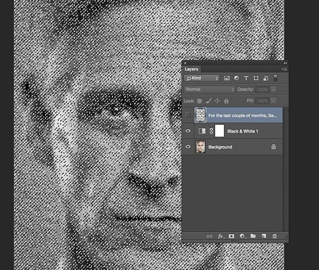This screenshot has width=319, height=270.
Task: Click the smart object filter icon
Action: [x=266, y=78]
